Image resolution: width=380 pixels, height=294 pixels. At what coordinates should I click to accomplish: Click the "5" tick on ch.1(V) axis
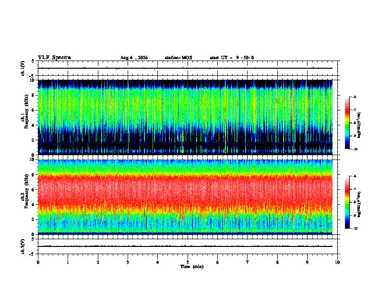pyautogui.click(x=33, y=61)
